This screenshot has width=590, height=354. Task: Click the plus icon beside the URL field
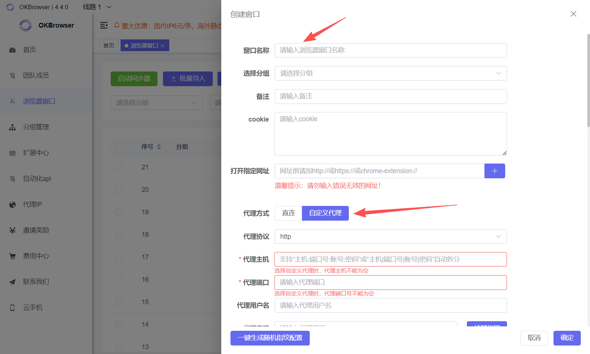(494, 171)
